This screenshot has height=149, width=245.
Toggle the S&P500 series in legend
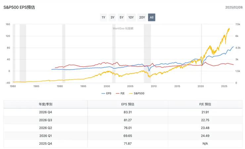click(137, 93)
